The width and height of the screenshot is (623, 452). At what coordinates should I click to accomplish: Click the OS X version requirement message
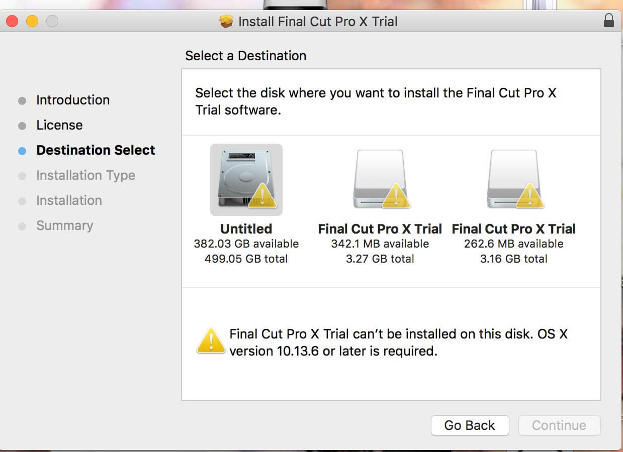[398, 343]
